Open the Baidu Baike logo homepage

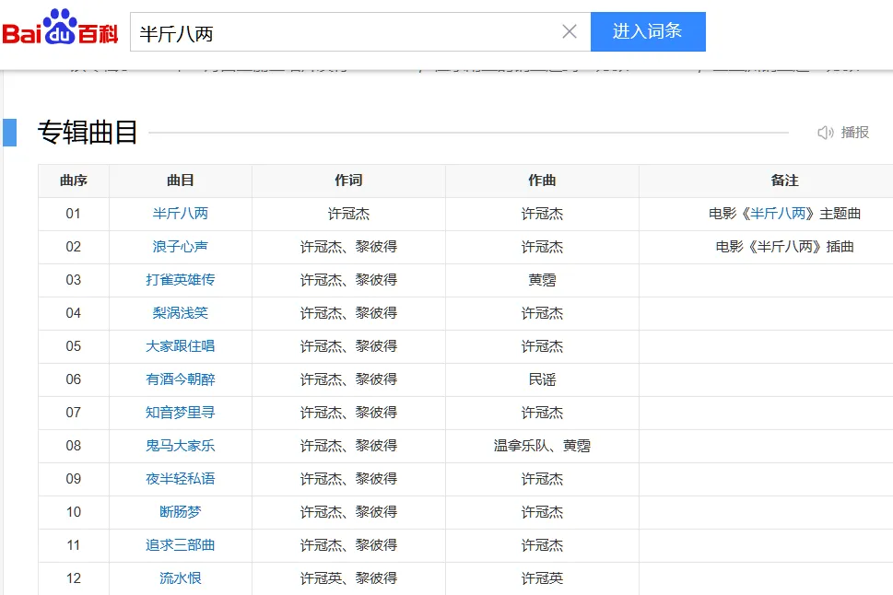[x=60, y=28]
